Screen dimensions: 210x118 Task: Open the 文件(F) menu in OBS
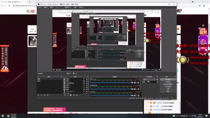40,7
